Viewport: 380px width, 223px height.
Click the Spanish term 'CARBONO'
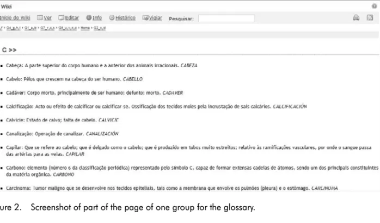64,175
